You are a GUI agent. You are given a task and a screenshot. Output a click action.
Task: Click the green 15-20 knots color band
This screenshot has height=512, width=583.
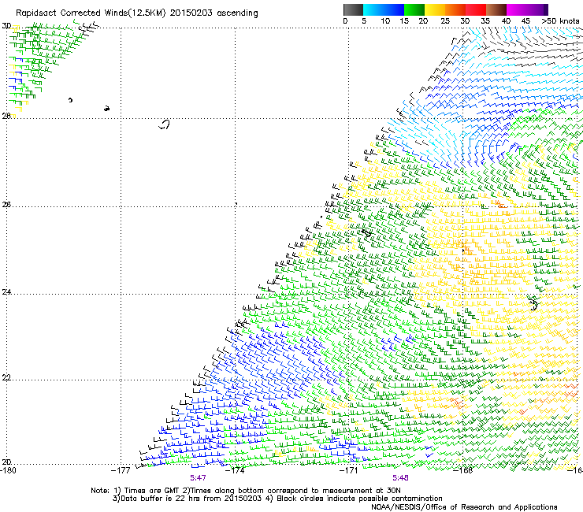[x=414, y=9]
